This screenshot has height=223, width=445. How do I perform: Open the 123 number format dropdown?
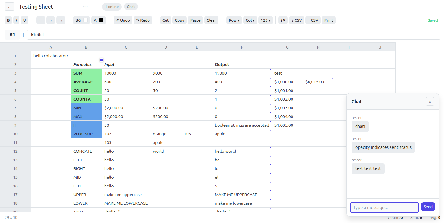tap(266, 20)
